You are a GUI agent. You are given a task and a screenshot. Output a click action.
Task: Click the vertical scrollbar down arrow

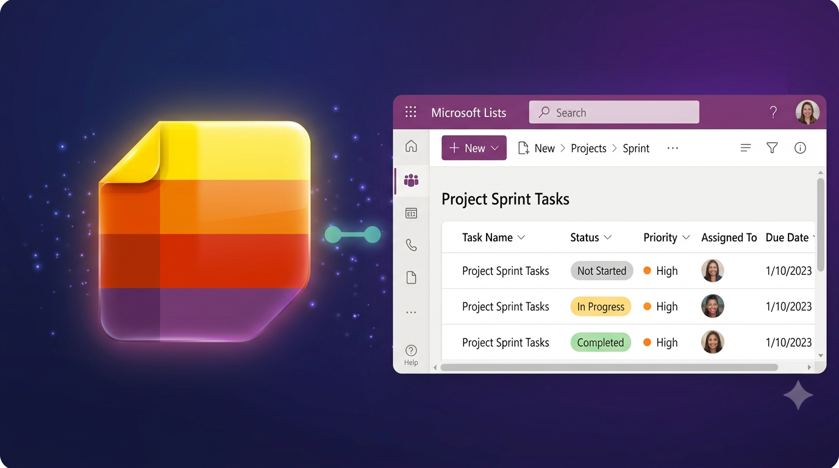[x=821, y=356]
